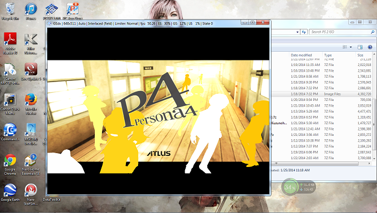Select the Image Files row in list
The width and height of the screenshot is (377, 213).
coord(322,94)
